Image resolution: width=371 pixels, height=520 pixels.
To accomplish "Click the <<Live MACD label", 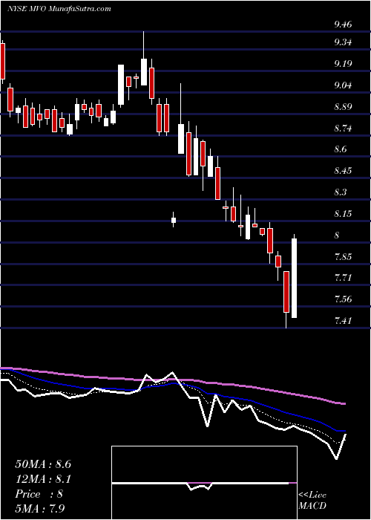I will pyautogui.click(x=312, y=501).
